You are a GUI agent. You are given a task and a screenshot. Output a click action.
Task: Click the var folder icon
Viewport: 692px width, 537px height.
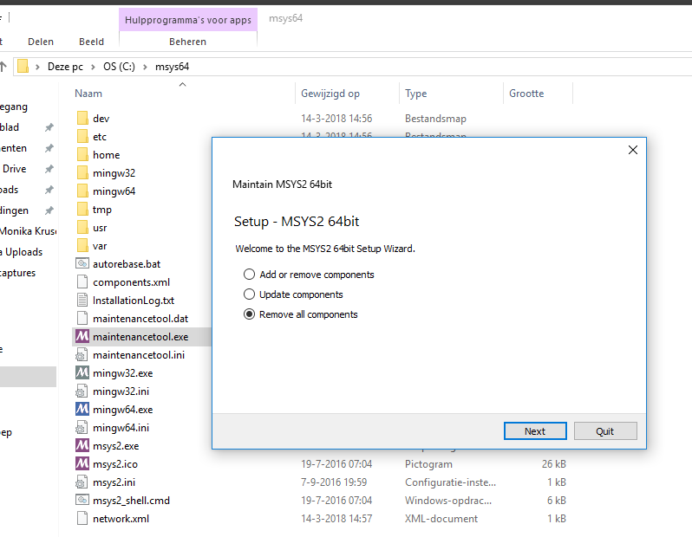tap(82, 245)
